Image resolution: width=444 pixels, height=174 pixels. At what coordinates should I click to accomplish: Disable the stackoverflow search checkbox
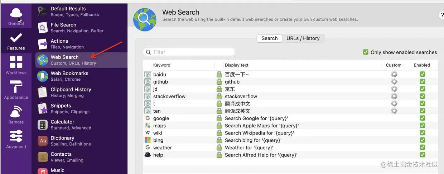tap(423, 96)
